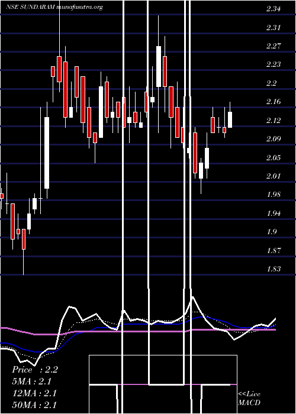This screenshot has height=414, width=296.
Task: Select the large white breakout candle from 2.0 to 2.14
Action: (x=47, y=153)
